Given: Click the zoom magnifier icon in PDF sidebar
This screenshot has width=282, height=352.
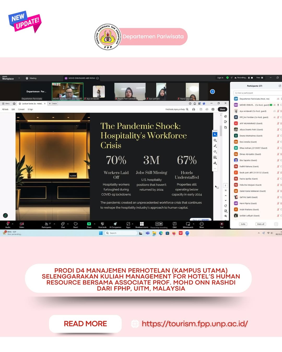Looking at the screenshot, I should tap(226, 216).
